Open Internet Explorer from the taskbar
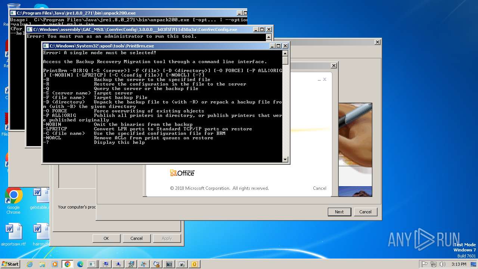This screenshot has height=269, width=478. (30, 264)
